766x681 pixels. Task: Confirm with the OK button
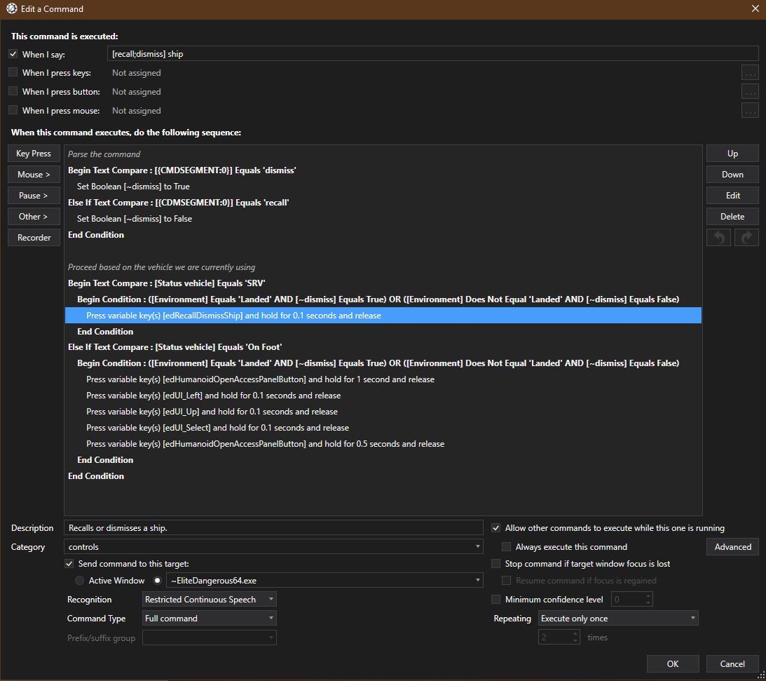click(673, 664)
